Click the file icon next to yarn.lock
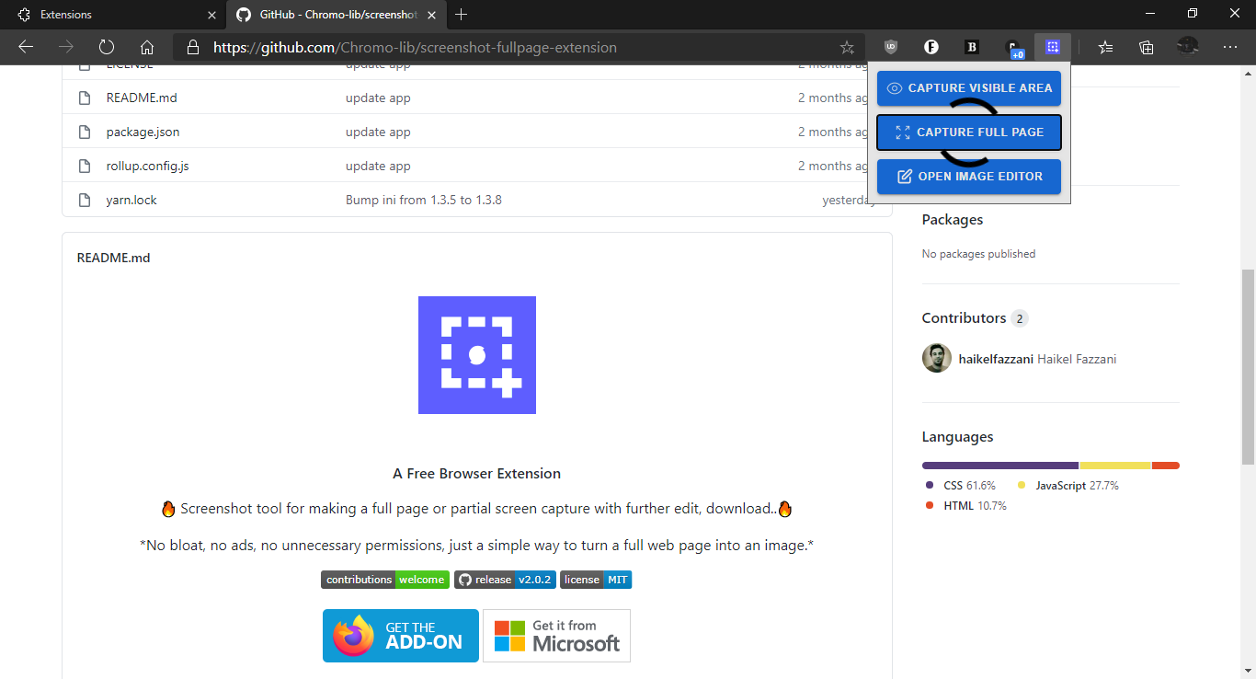This screenshot has width=1256, height=679. coord(85,200)
